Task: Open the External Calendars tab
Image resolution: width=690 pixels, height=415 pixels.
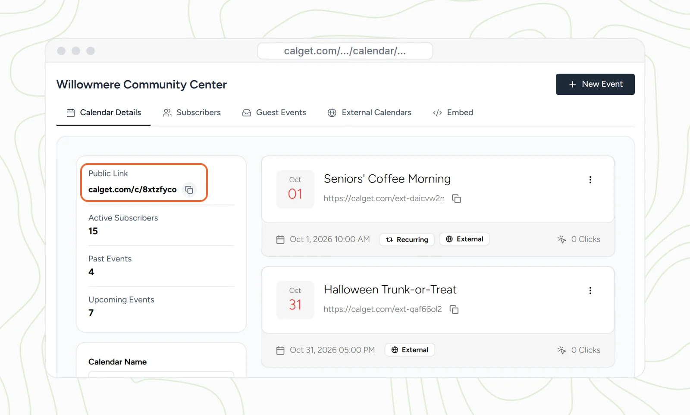Action: (x=370, y=113)
